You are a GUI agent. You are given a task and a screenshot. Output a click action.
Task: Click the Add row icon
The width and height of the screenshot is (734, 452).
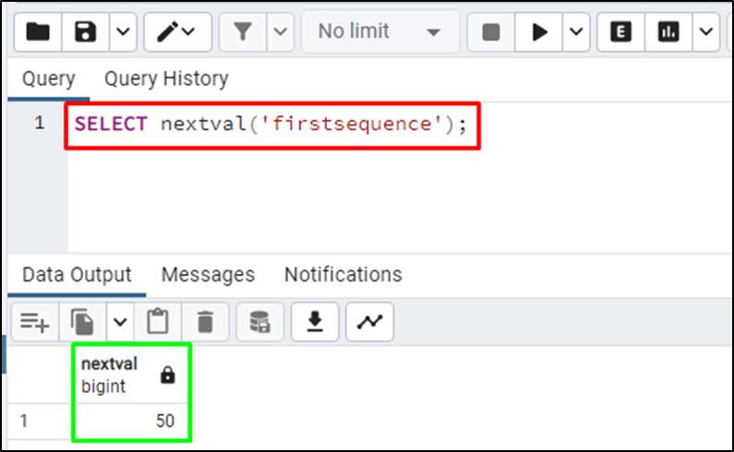click(35, 321)
